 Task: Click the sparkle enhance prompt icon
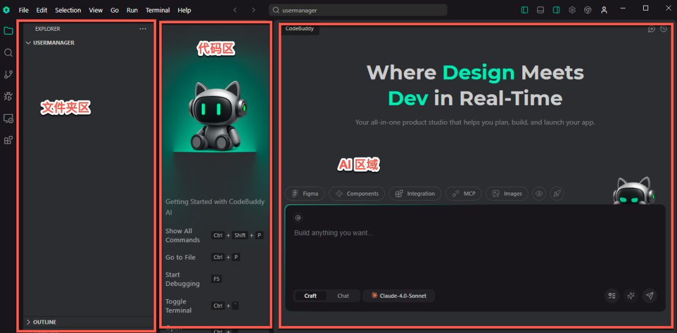pyautogui.click(x=631, y=296)
